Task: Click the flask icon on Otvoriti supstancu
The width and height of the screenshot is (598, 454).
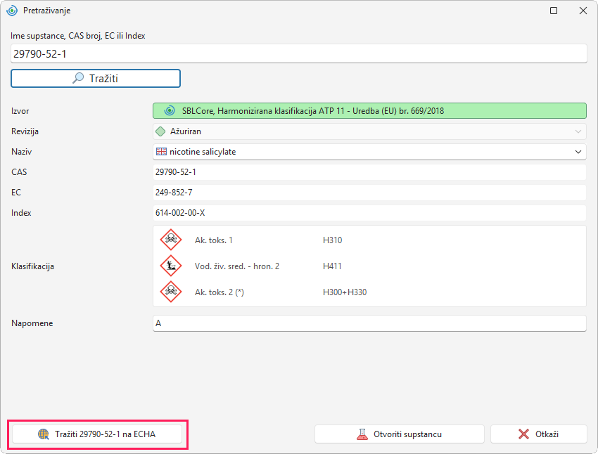Action: click(362, 434)
